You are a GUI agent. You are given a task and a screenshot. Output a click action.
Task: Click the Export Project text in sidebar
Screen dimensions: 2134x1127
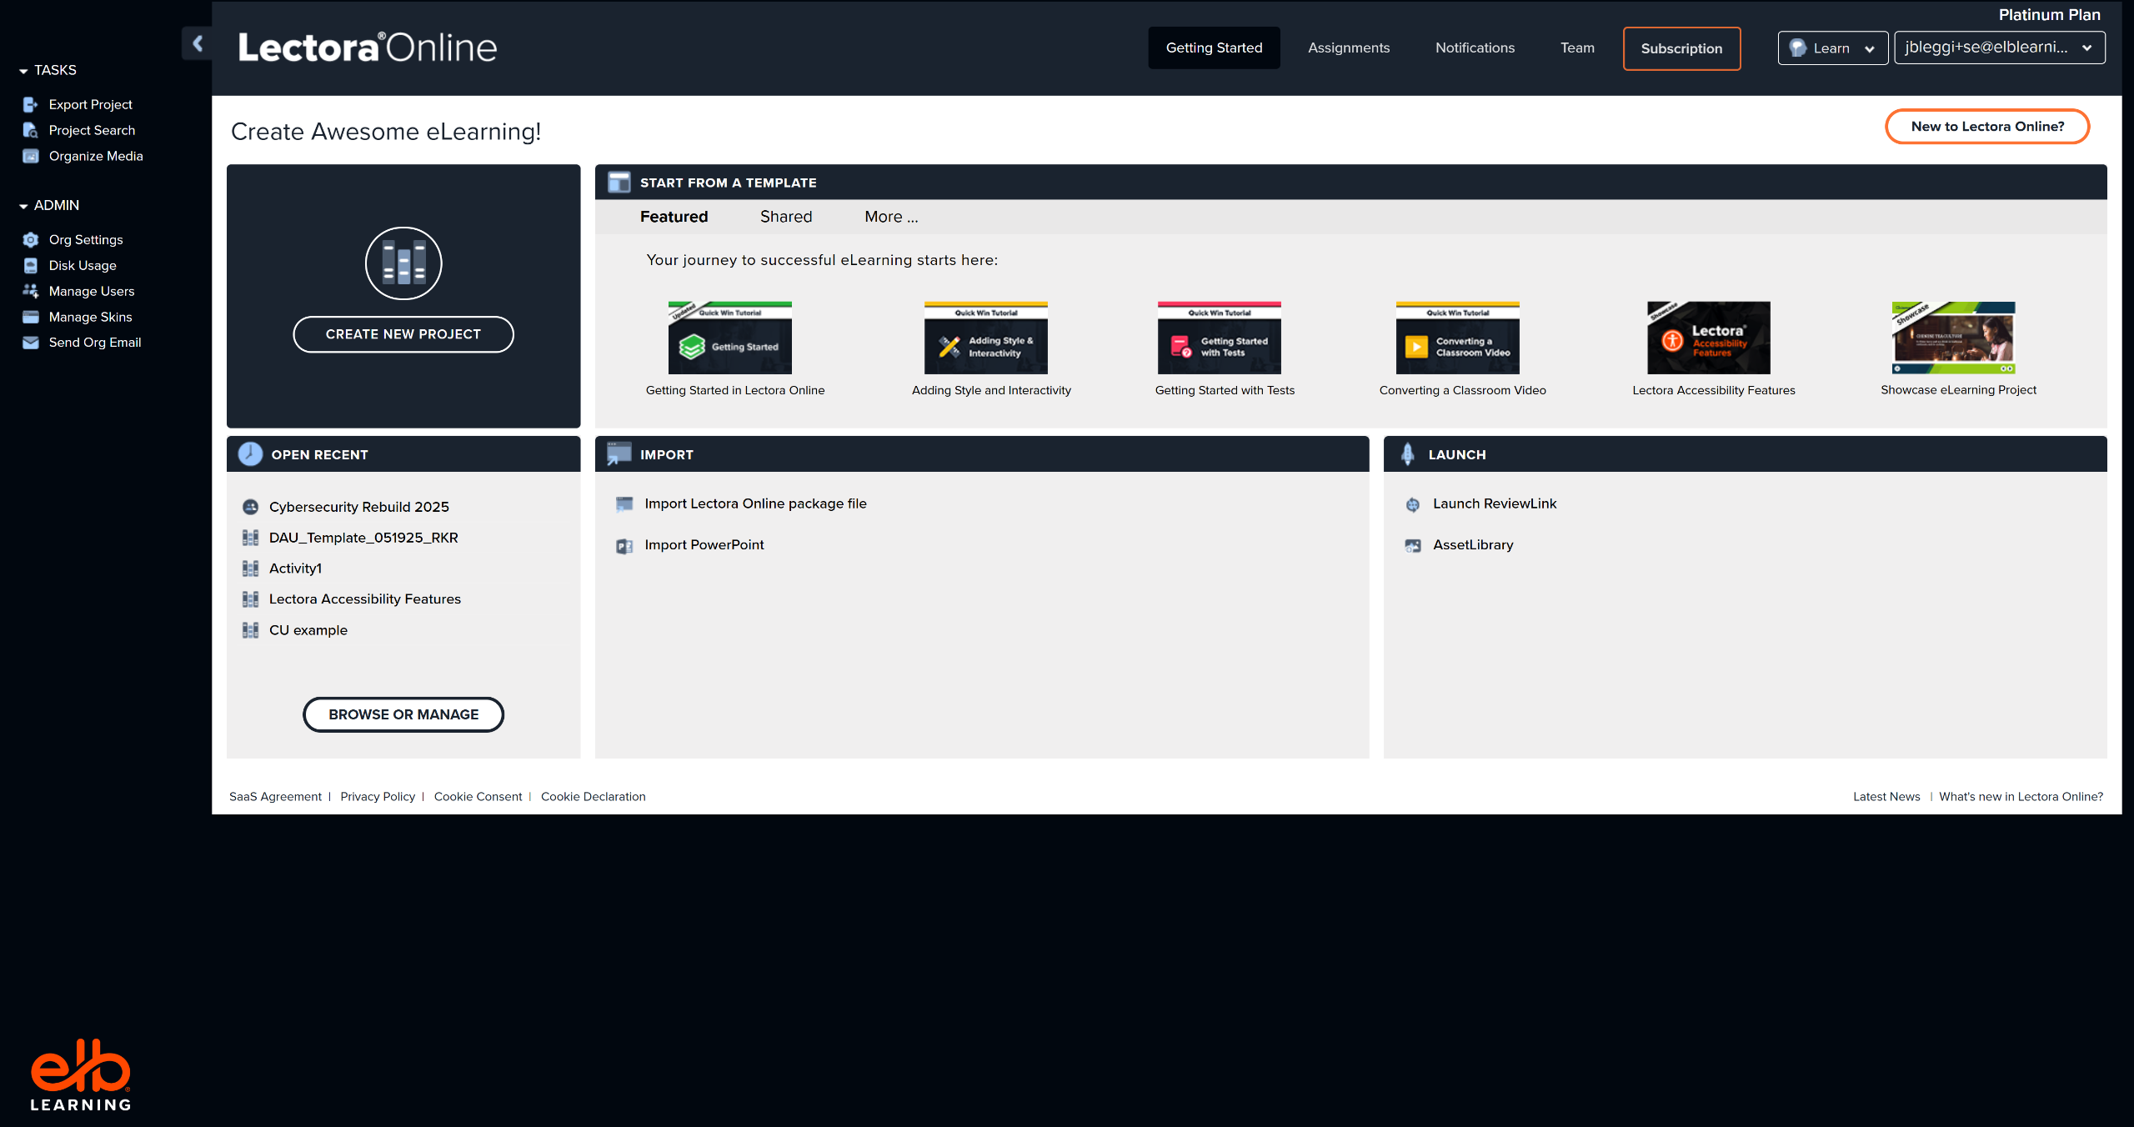click(x=90, y=104)
